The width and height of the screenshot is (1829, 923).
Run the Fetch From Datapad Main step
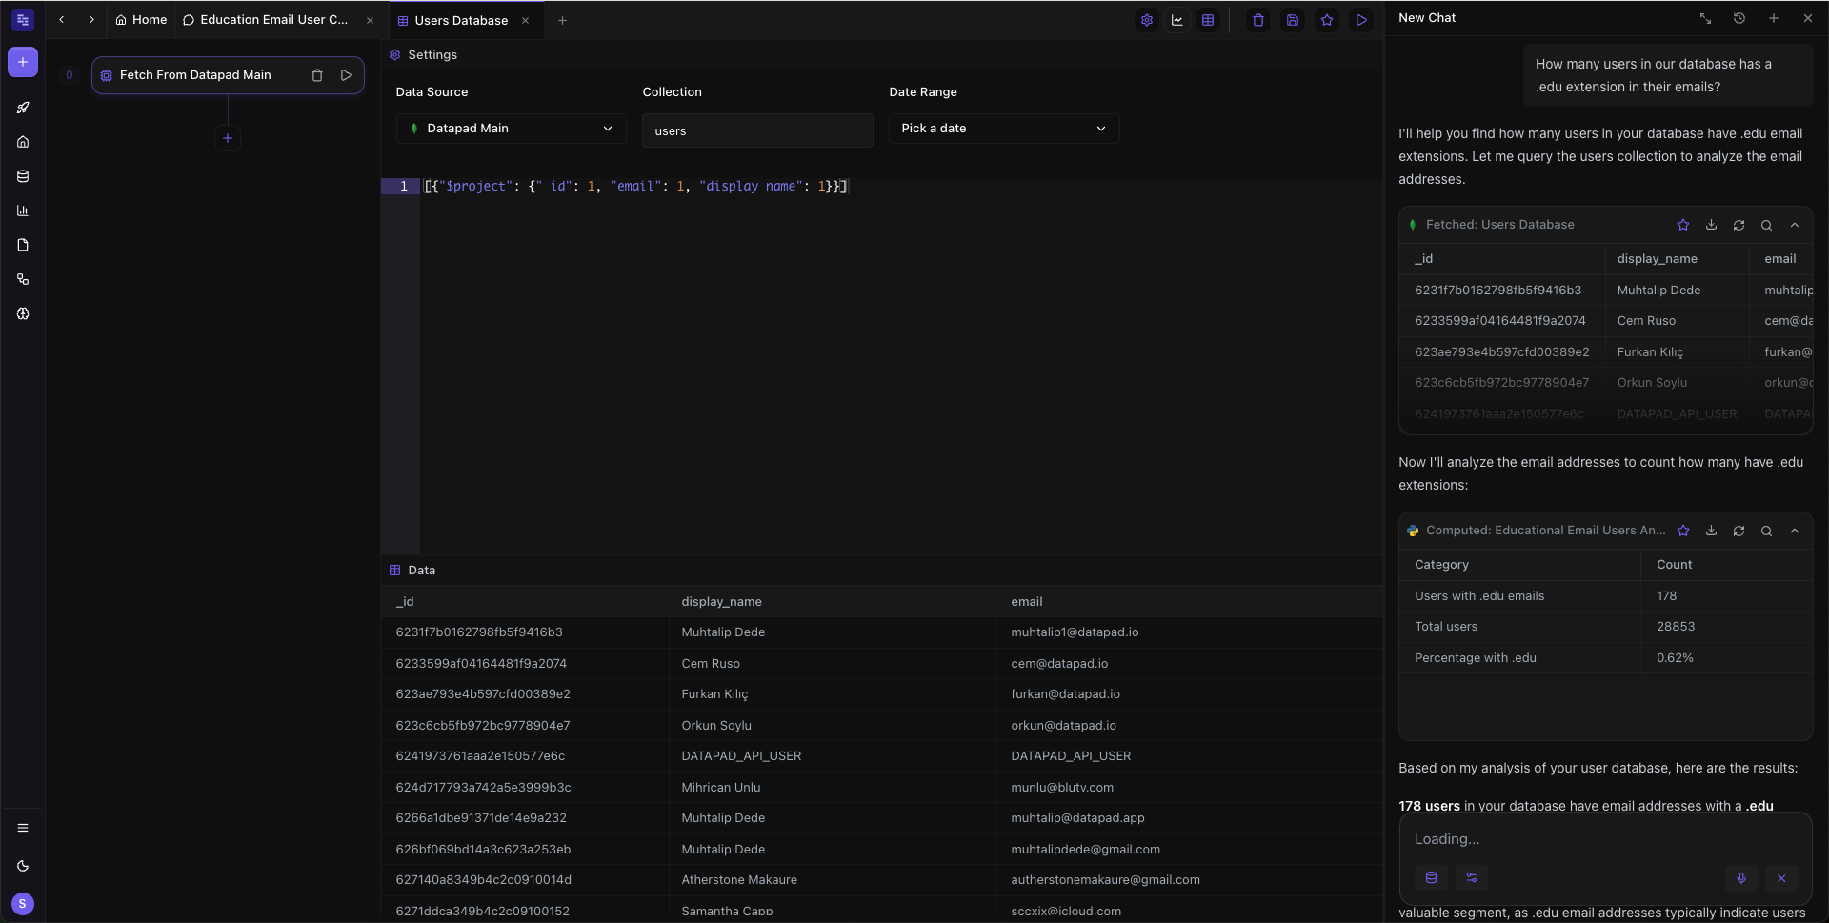click(346, 75)
